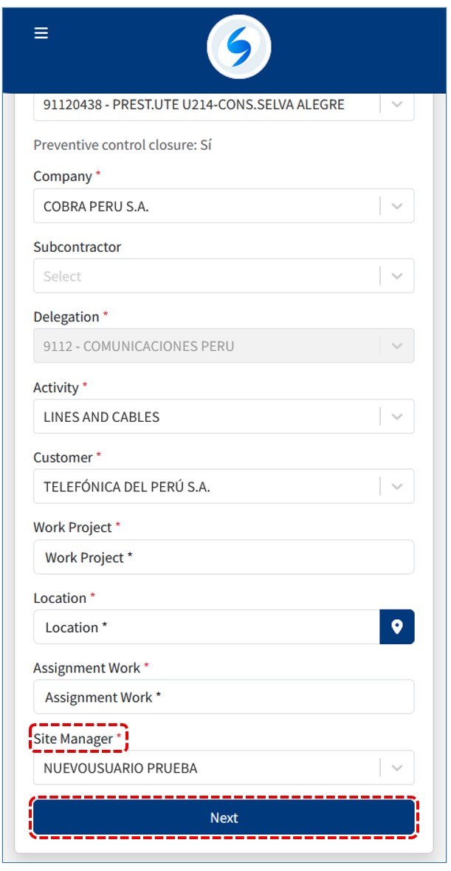Click into the Location input field
The width and height of the screenshot is (451, 871).
click(207, 627)
